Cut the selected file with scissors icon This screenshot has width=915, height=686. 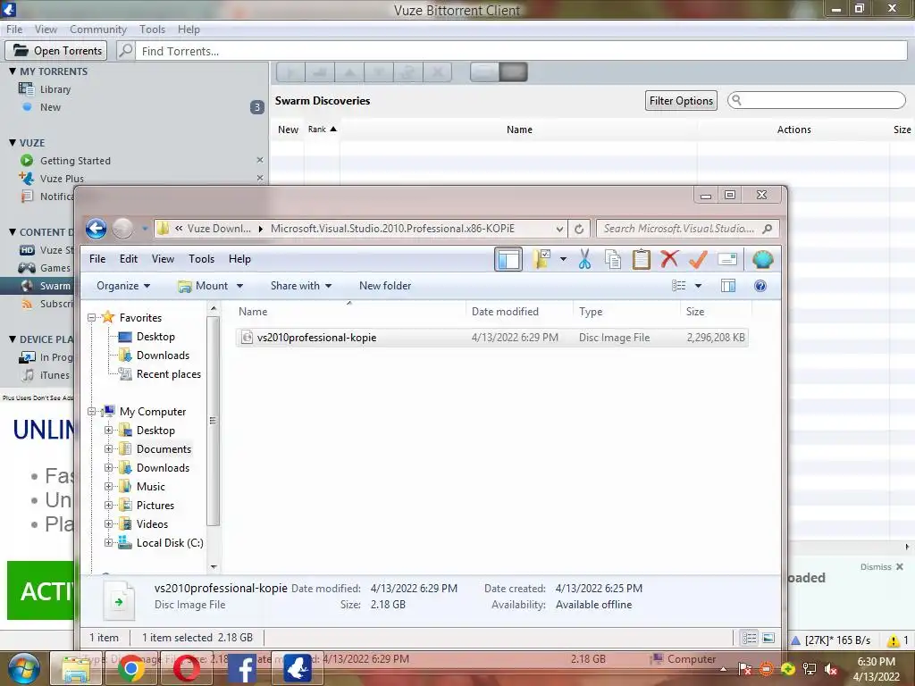point(584,259)
